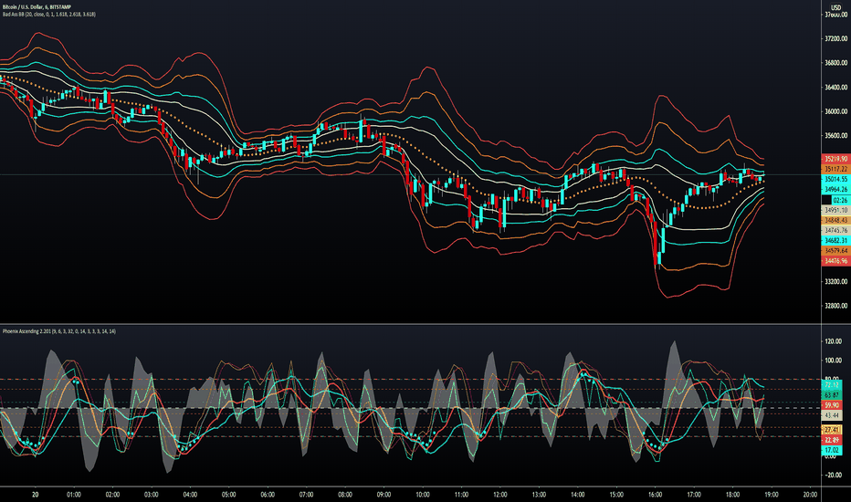This screenshot has height=502, width=851.
Task: Click the cyan 72.12 oscillator value label
Action: [x=832, y=385]
